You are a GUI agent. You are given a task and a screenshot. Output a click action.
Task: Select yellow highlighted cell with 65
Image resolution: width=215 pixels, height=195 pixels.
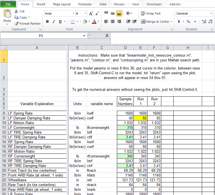[x=141, y=118]
